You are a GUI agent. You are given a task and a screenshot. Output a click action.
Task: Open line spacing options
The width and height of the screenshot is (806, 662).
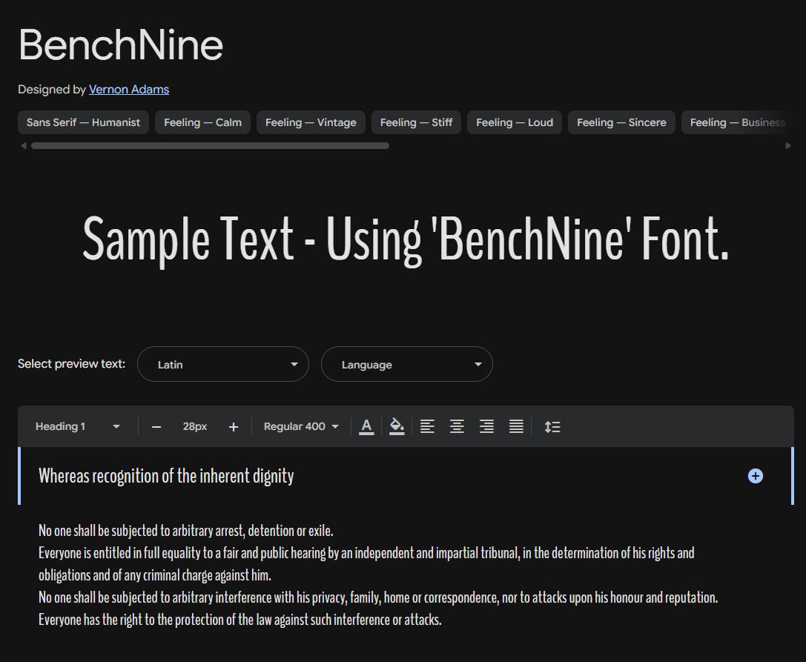point(552,426)
